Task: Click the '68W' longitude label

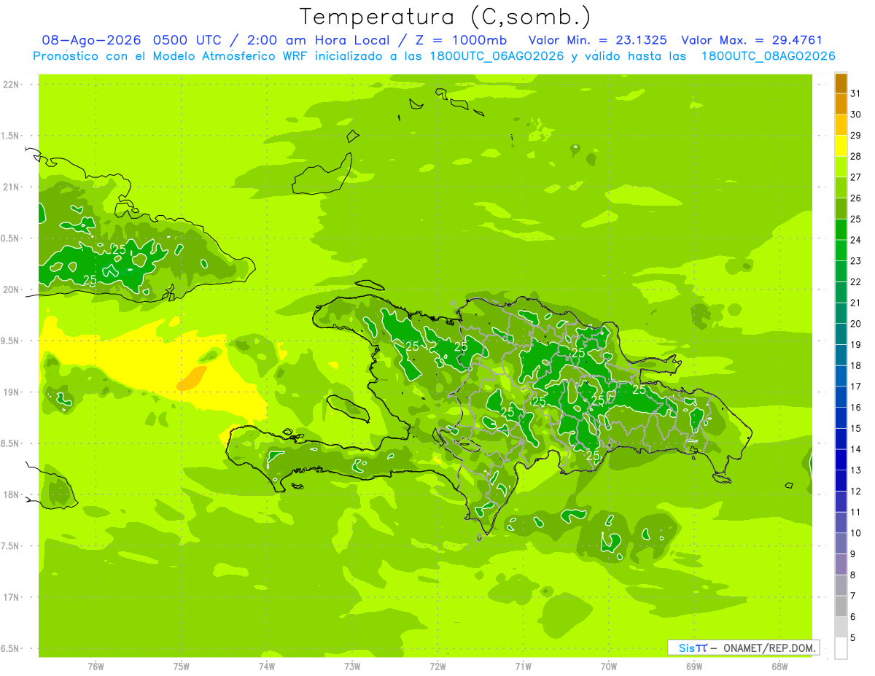Action: click(x=779, y=667)
